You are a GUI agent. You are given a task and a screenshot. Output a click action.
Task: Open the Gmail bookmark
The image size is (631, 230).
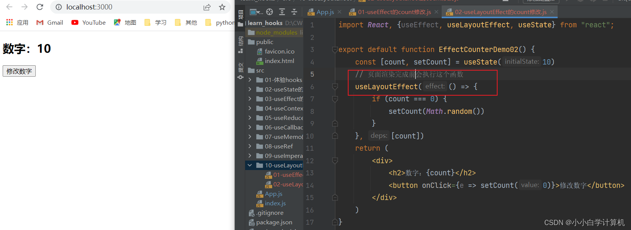pos(50,22)
